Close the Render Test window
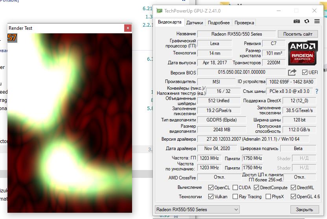The height and width of the screenshot is (219, 327). click(128, 28)
